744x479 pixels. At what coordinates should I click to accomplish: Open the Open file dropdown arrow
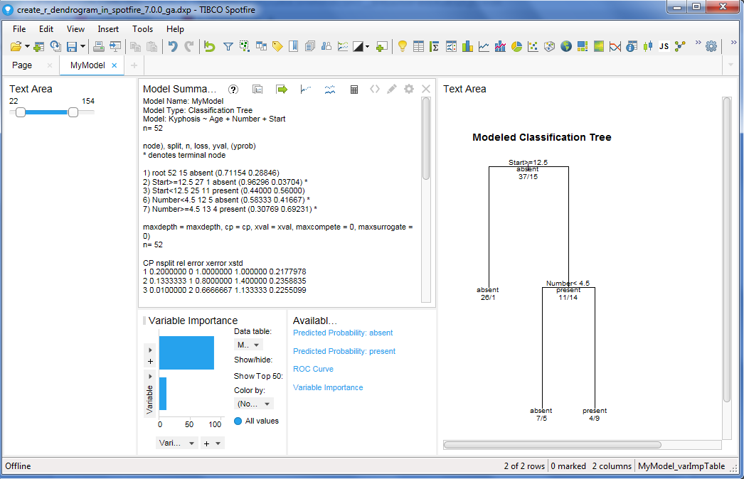[27, 46]
